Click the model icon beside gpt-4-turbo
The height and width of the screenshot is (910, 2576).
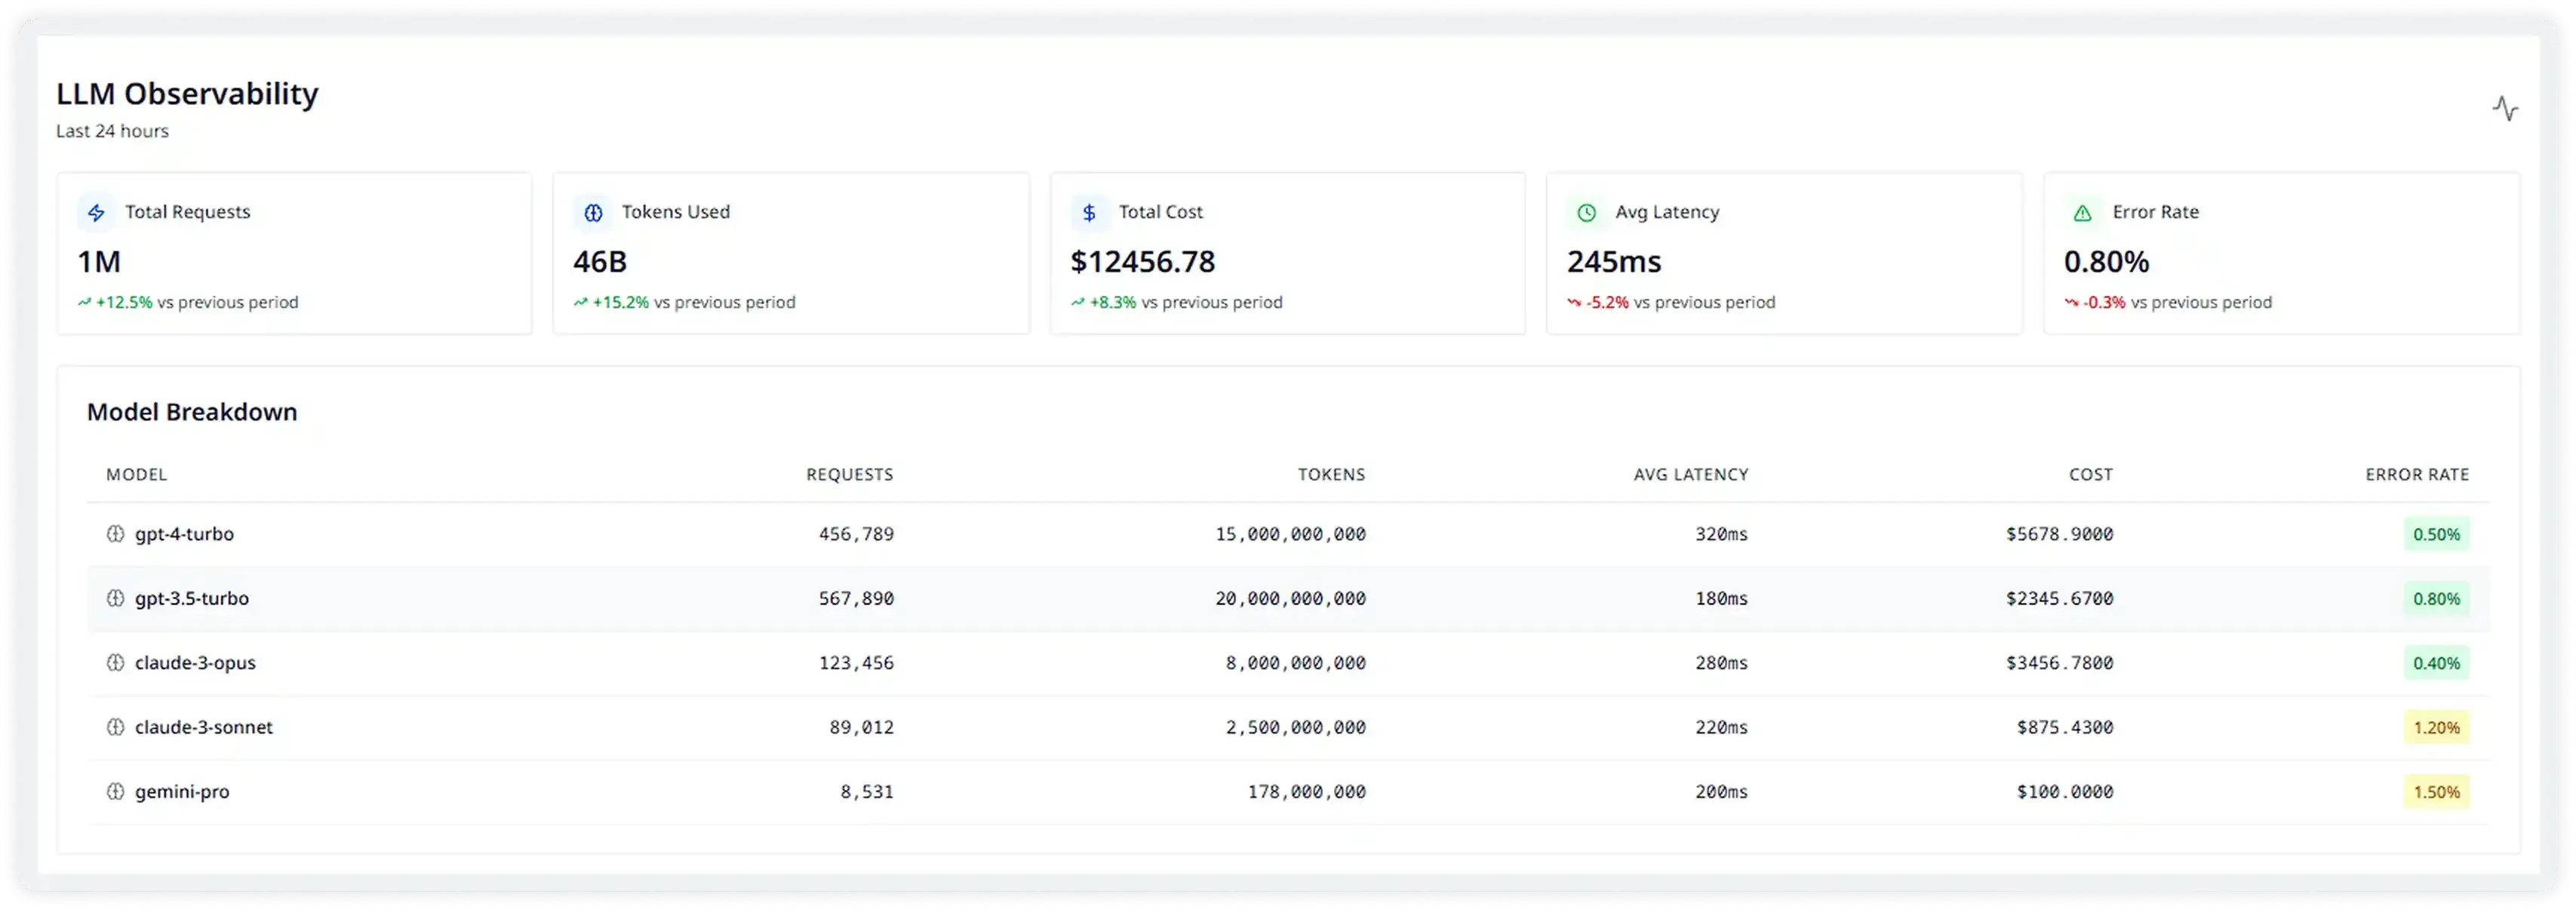(115, 534)
